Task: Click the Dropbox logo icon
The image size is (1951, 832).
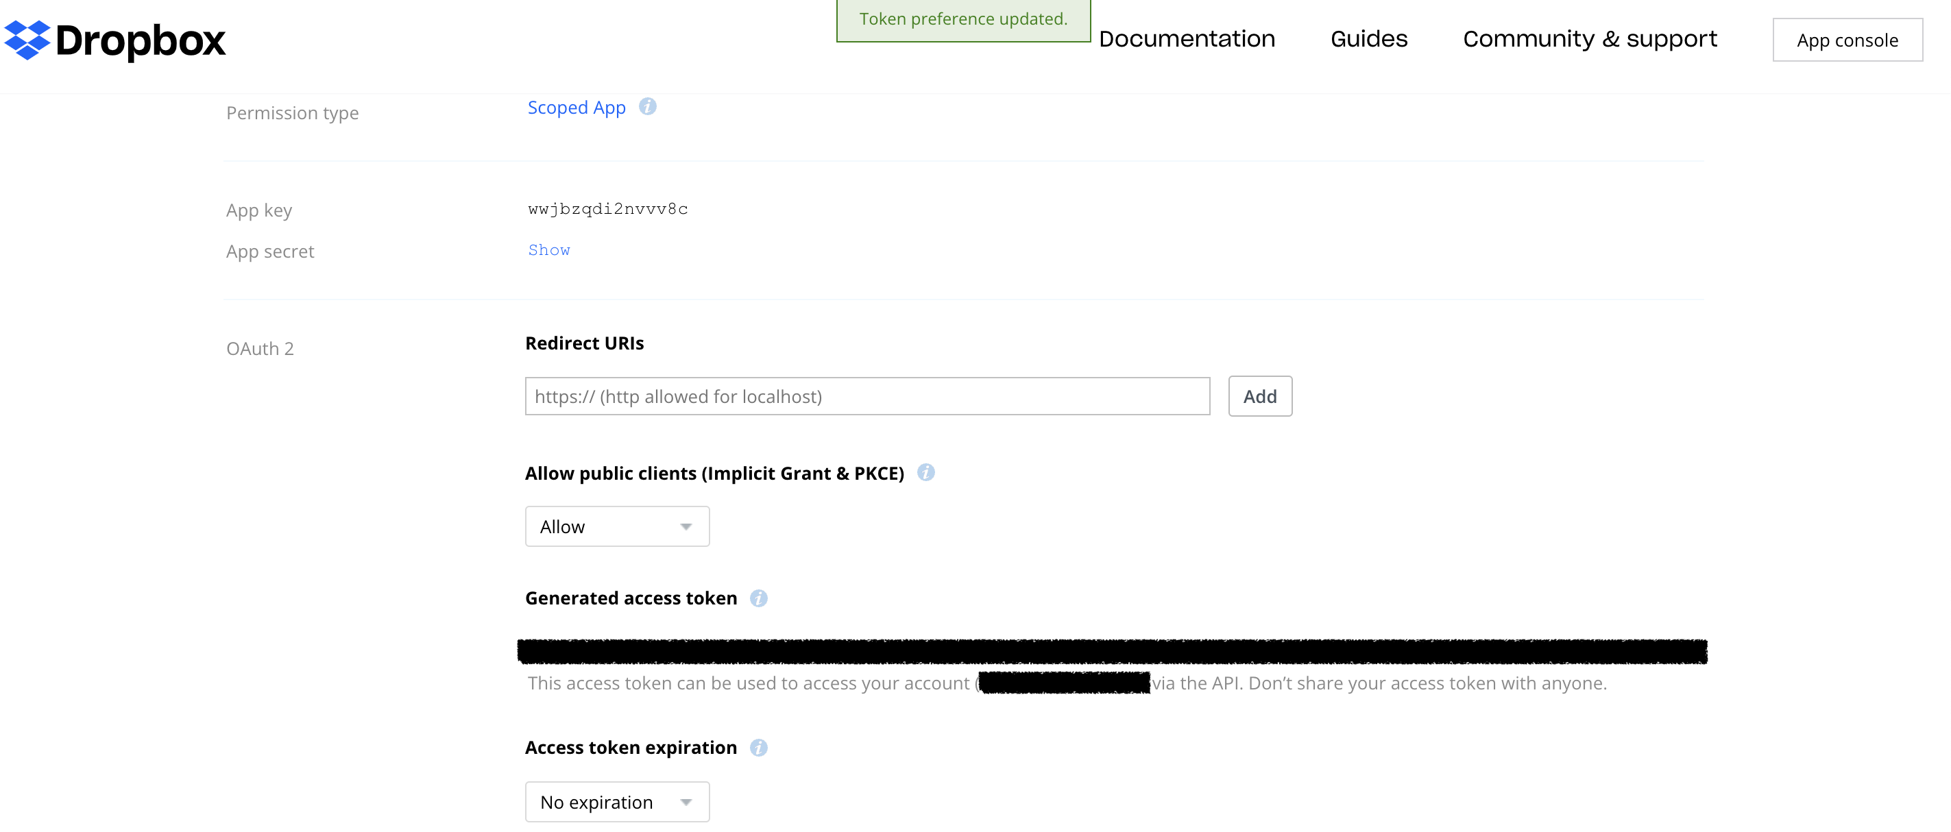Action: tap(27, 40)
